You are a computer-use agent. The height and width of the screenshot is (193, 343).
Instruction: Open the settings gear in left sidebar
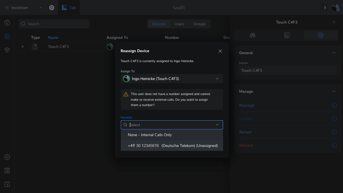[7, 157]
